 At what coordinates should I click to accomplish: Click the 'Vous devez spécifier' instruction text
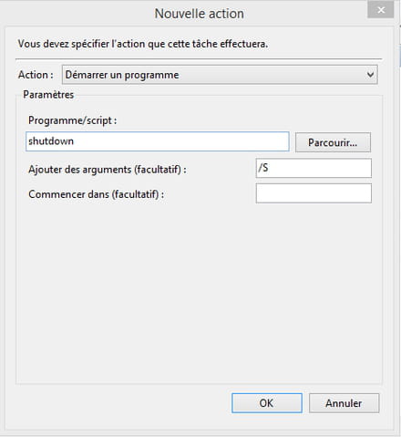(x=143, y=44)
